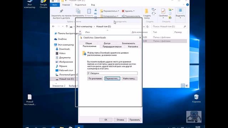Click Отмена in the Properties dialog
Image resolution: width=228 pixels, height=128 pixels.
coord(120,120)
